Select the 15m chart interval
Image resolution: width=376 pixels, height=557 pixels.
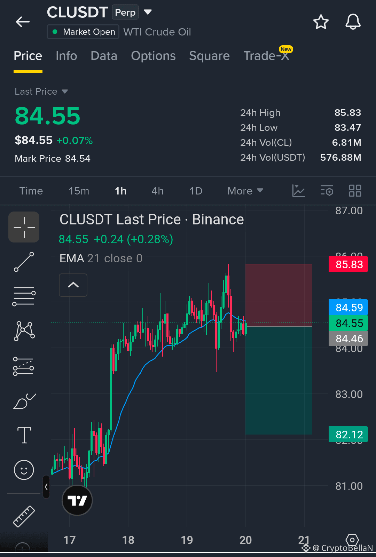click(79, 191)
